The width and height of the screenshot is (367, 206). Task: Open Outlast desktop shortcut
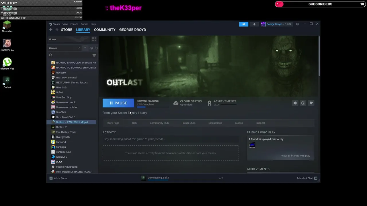tap(7, 83)
